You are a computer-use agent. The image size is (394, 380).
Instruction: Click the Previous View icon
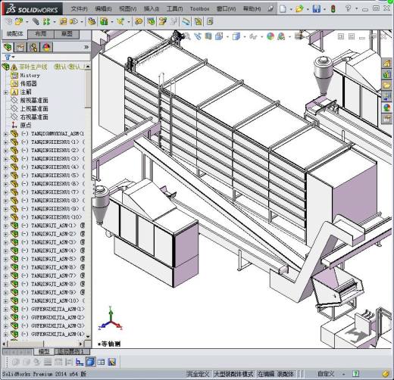[198, 36]
